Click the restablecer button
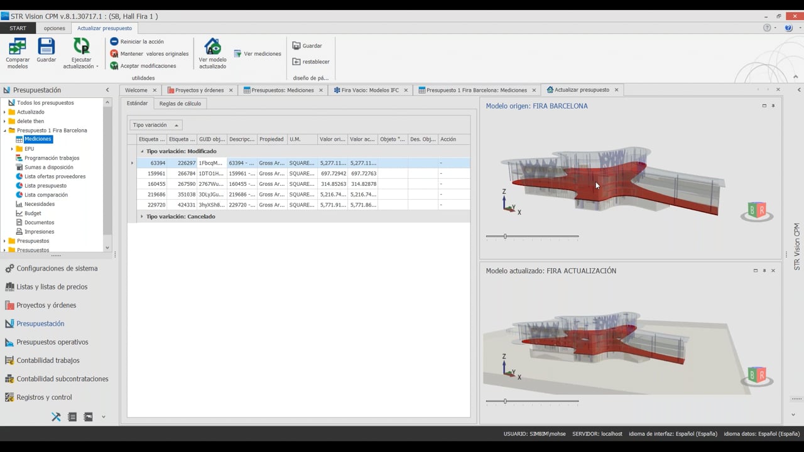The height and width of the screenshot is (452, 804). 311,62
